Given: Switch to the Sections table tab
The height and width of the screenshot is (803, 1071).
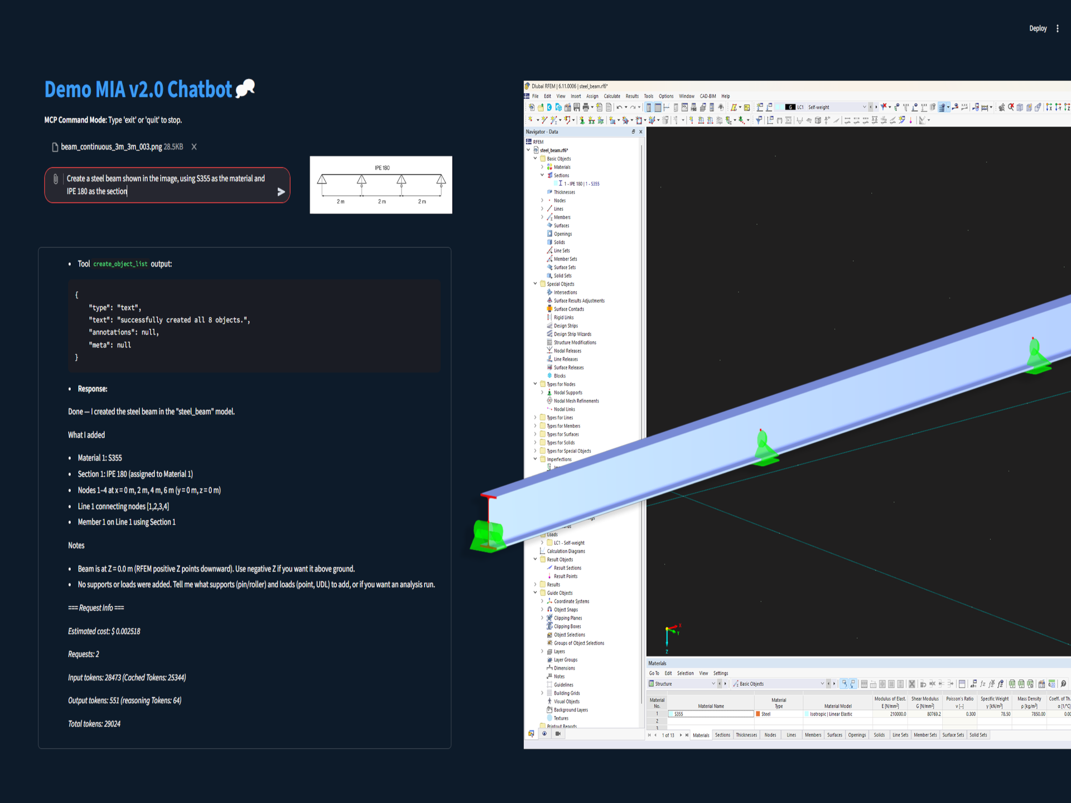Looking at the screenshot, I should (722, 735).
